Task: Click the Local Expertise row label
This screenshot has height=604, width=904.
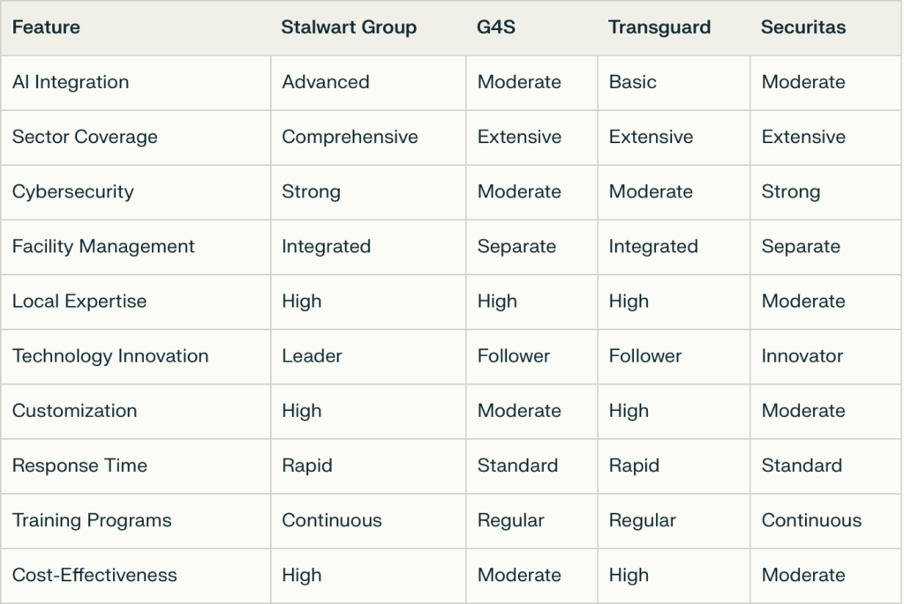Action: tap(79, 302)
